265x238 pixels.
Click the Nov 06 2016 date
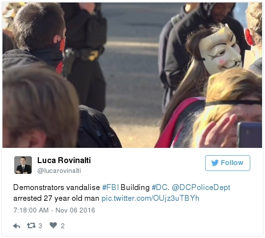tap(75, 210)
